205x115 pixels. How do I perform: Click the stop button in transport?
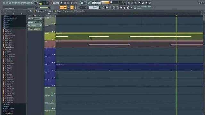(x=47, y=3)
